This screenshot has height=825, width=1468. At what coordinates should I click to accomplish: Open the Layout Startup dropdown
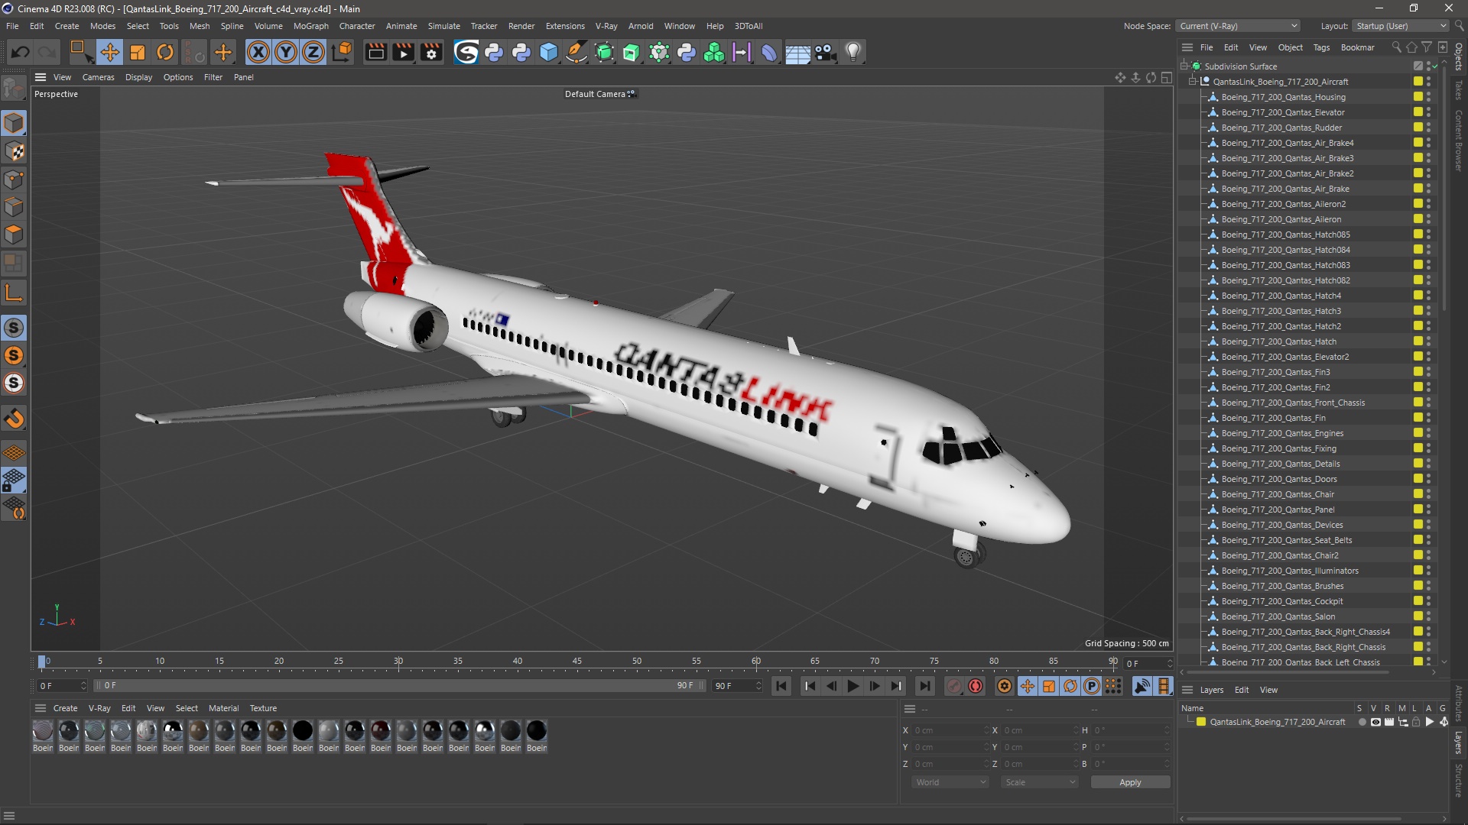(1401, 26)
